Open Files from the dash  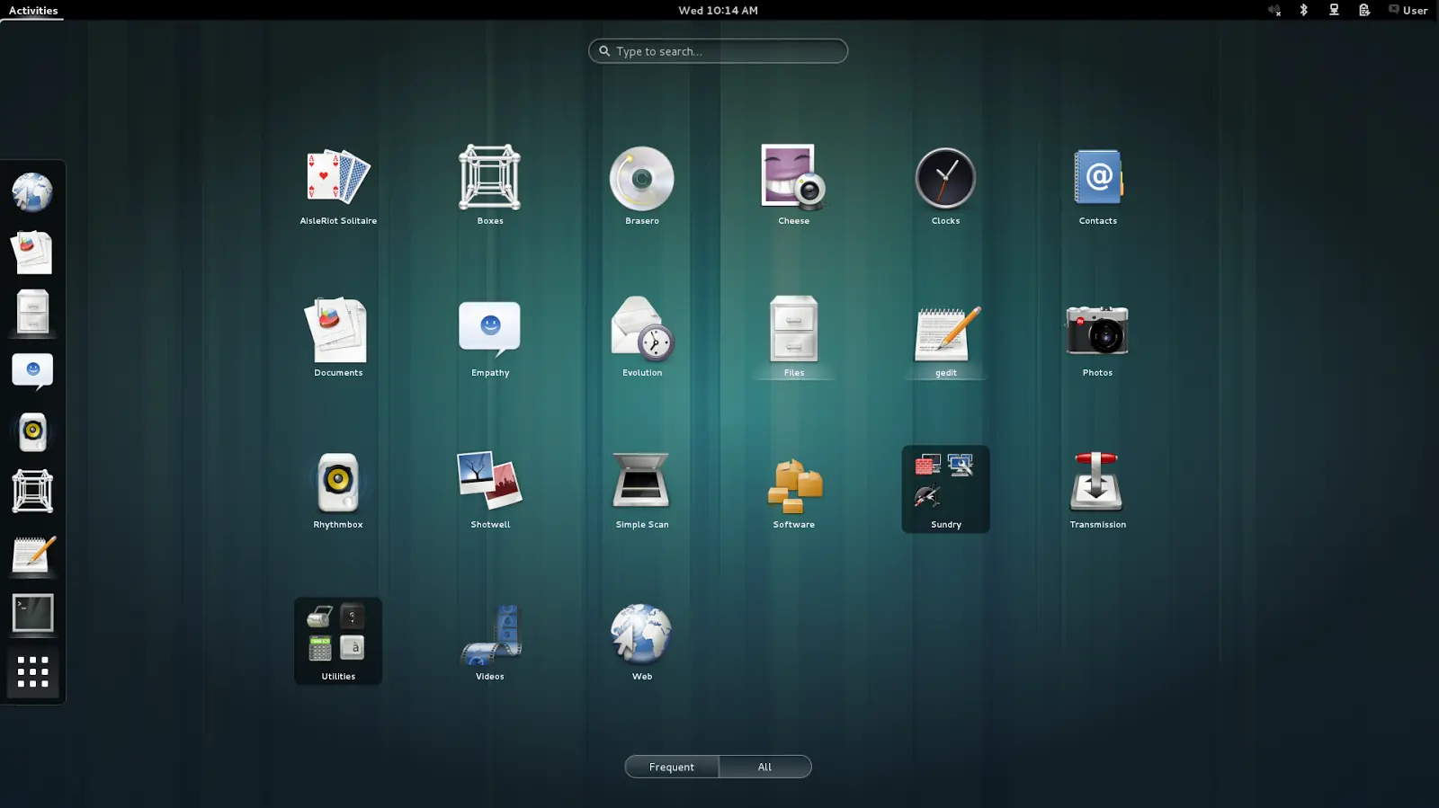pos(32,313)
